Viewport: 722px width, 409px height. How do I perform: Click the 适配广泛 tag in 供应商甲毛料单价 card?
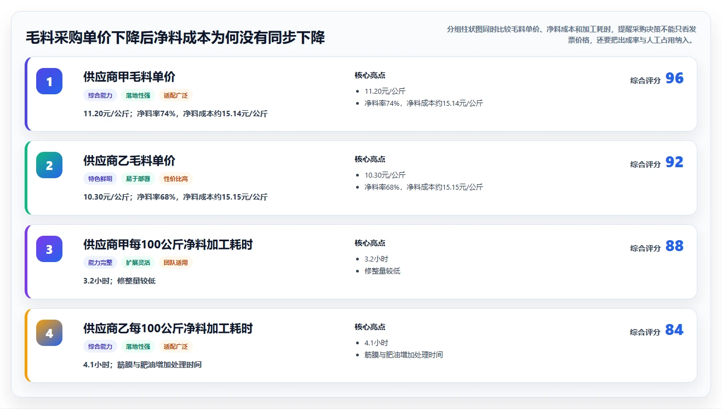(x=176, y=95)
